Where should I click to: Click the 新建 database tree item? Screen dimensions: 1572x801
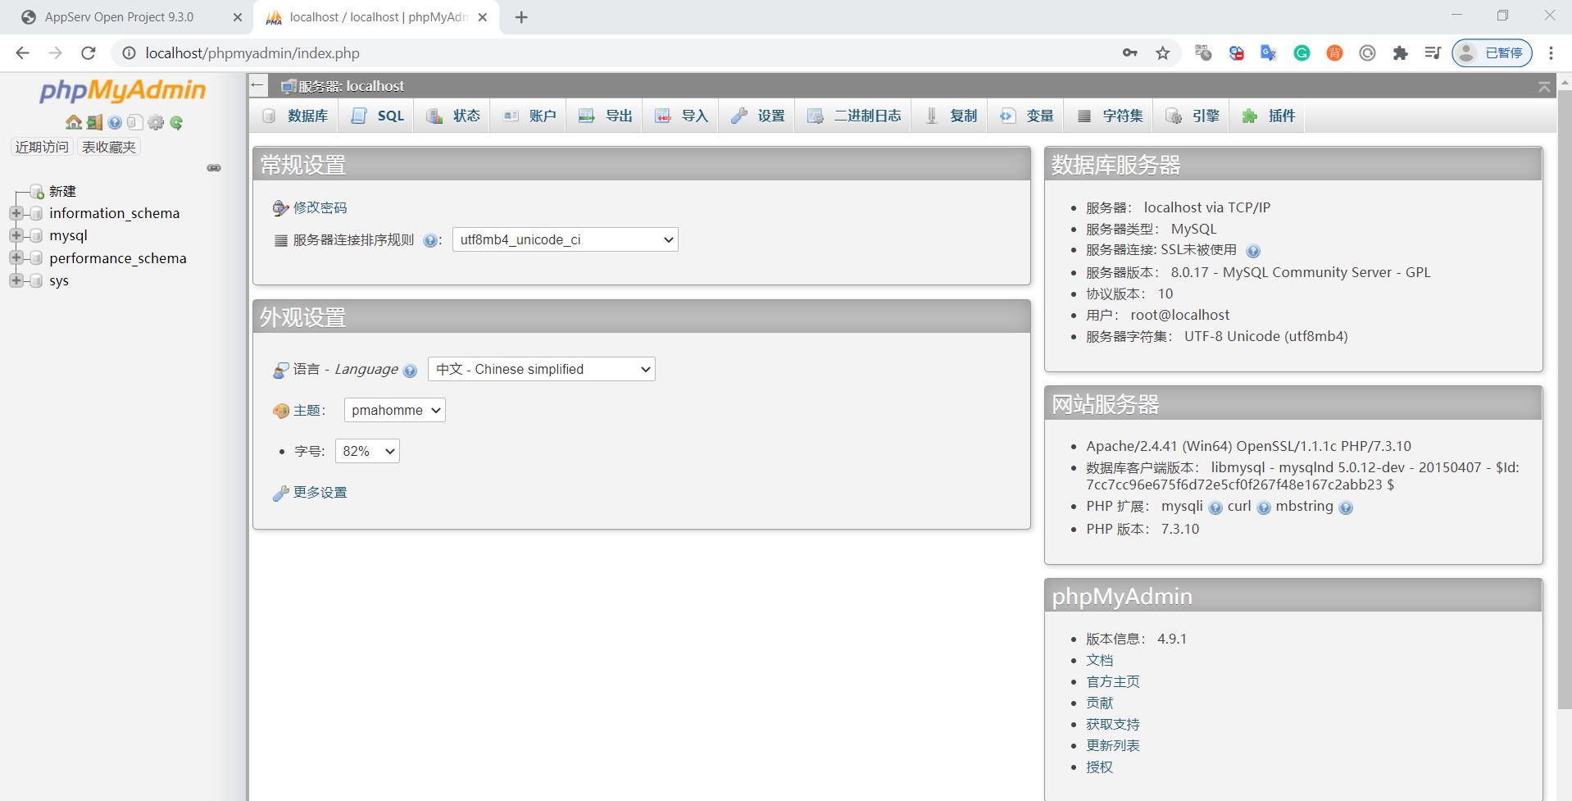(62, 191)
